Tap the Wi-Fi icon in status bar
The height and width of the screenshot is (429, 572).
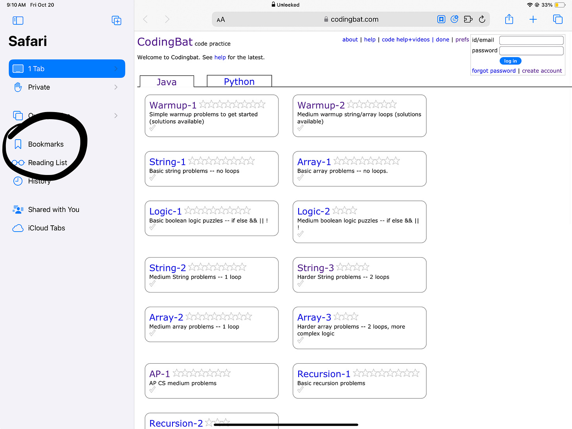point(530,5)
